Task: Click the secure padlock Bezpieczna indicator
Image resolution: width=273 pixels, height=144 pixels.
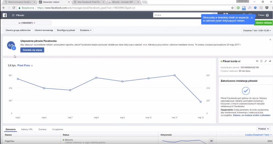Action: [x=26, y=8]
